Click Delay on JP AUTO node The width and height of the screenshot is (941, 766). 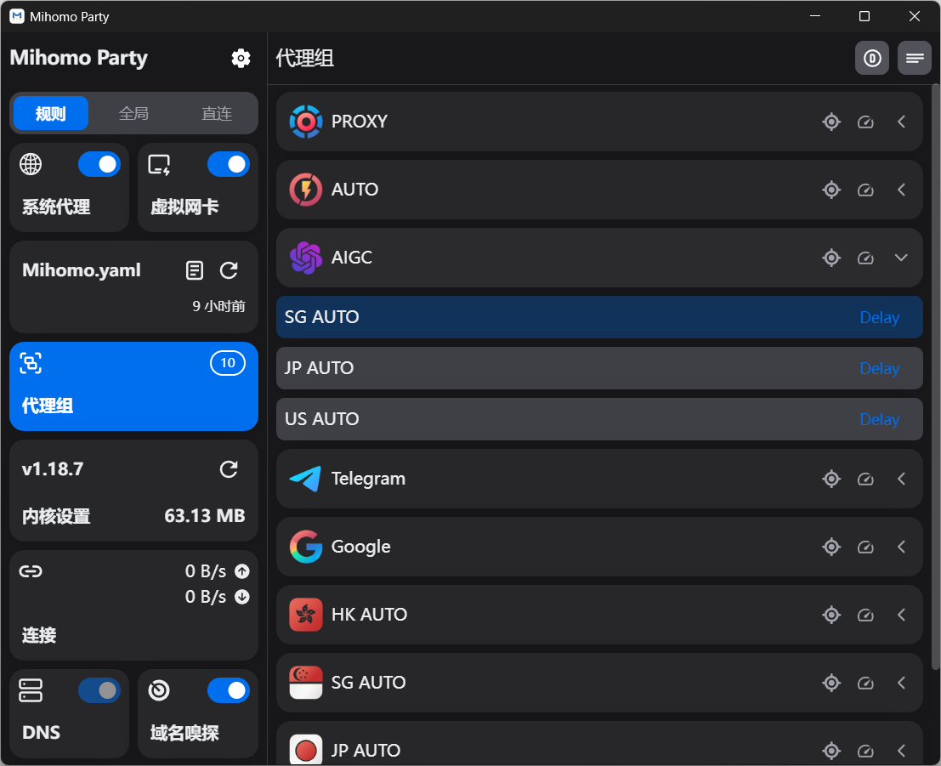[879, 368]
